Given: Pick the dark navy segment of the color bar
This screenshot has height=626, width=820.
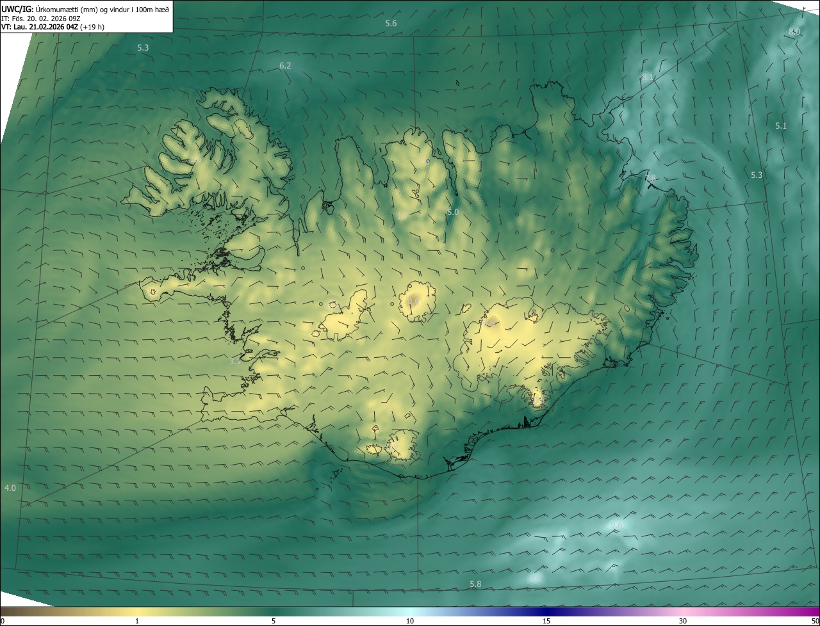Looking at the screenshot, I should click(x=546, y=611).
